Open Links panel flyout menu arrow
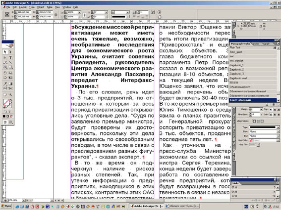 point(278,183)
